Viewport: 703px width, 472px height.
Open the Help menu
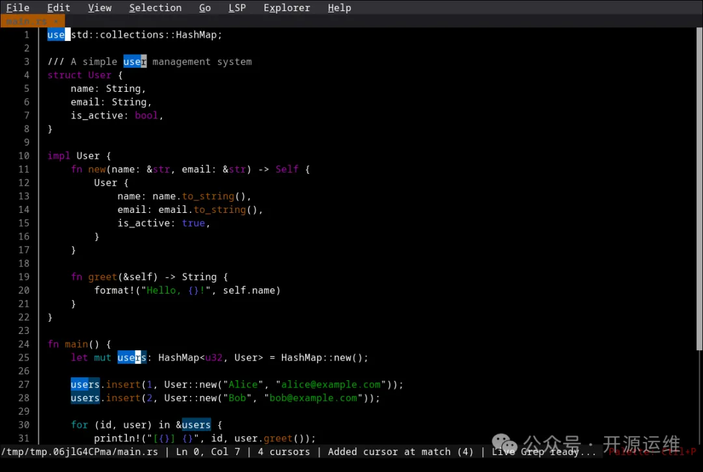339,8
